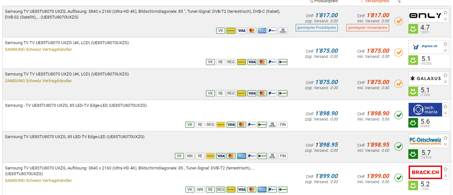Click PayPal icon in the Galaxus row

pyautogui.click(x=272, y=93)
